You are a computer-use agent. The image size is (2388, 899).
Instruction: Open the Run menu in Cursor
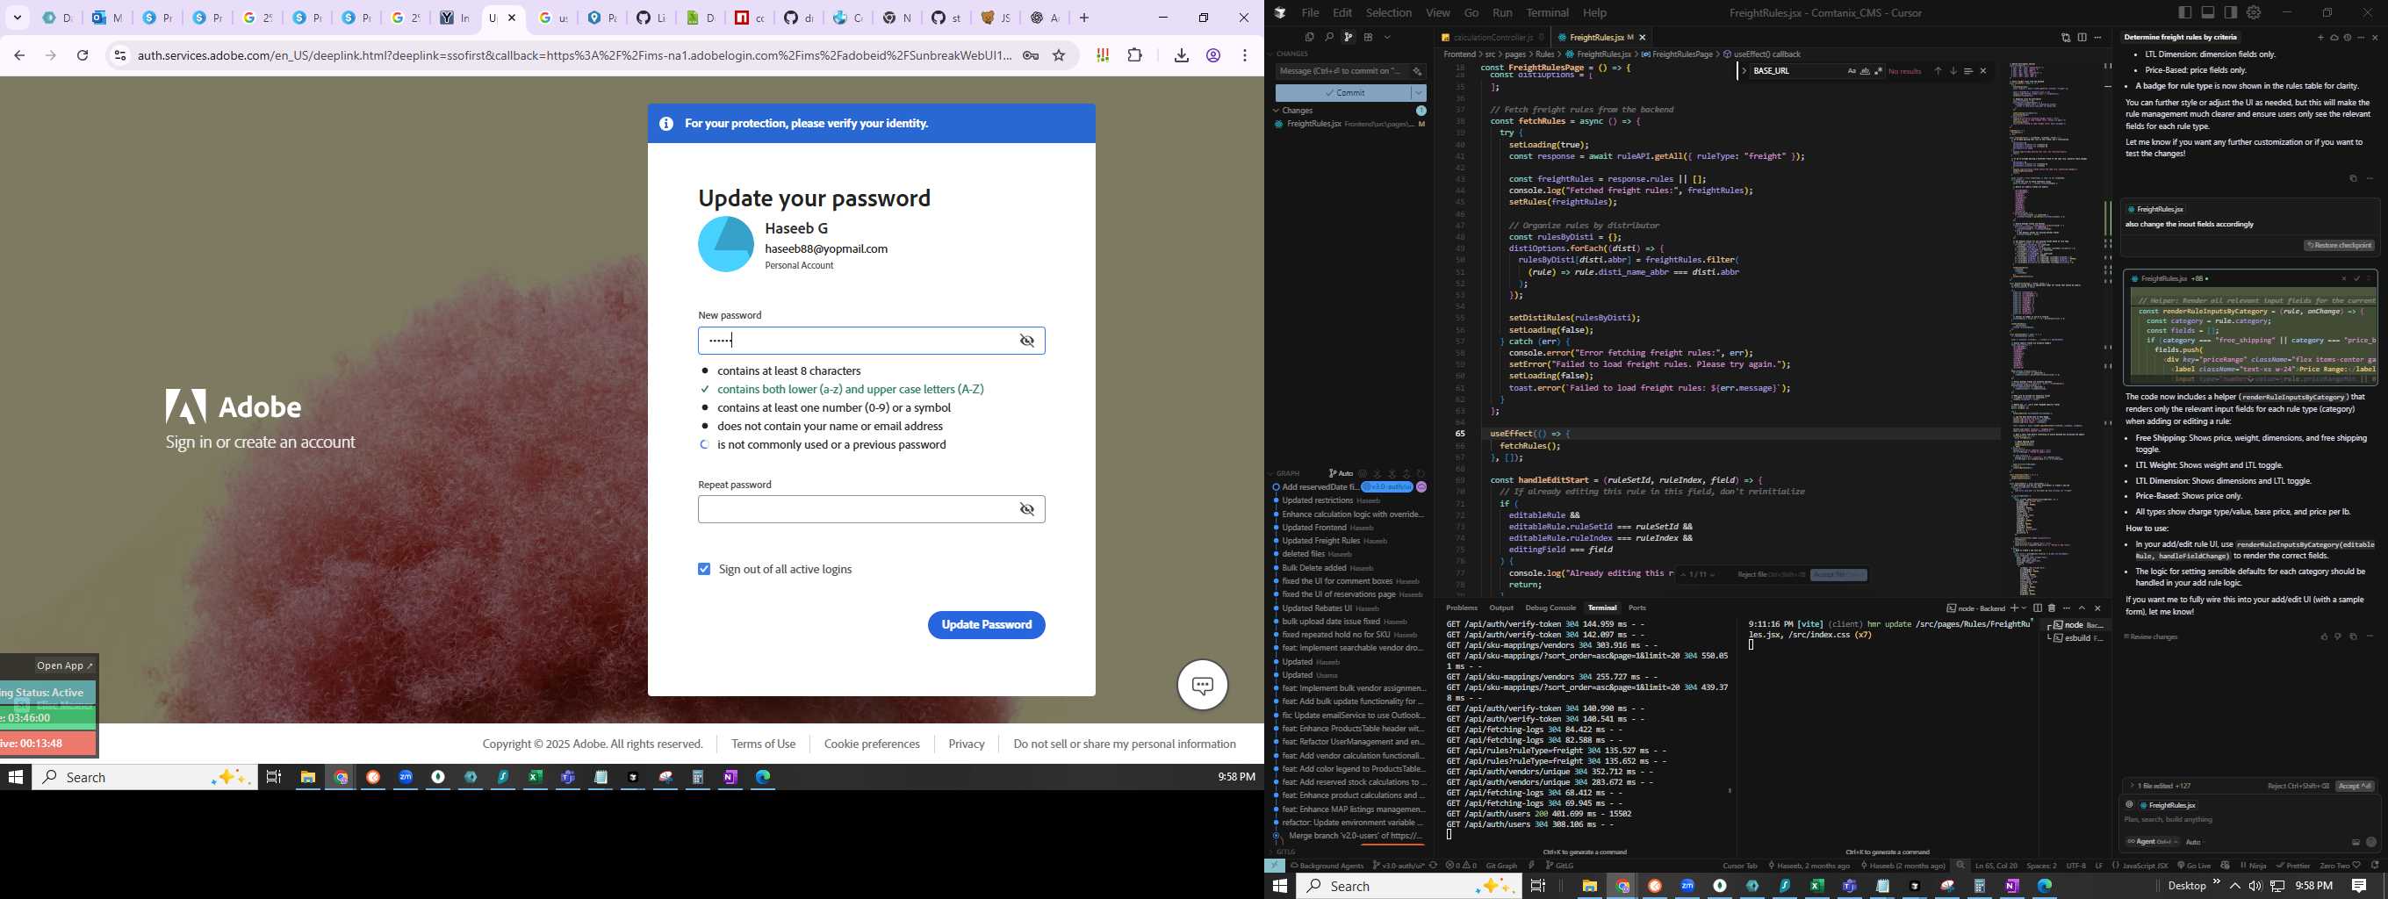coord(1503,13)
